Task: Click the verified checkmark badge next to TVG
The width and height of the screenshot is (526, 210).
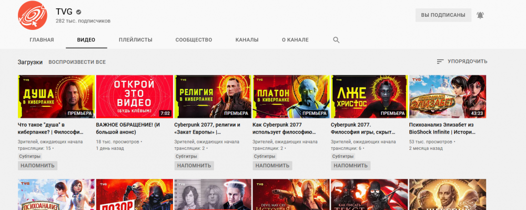Action: 79,12
